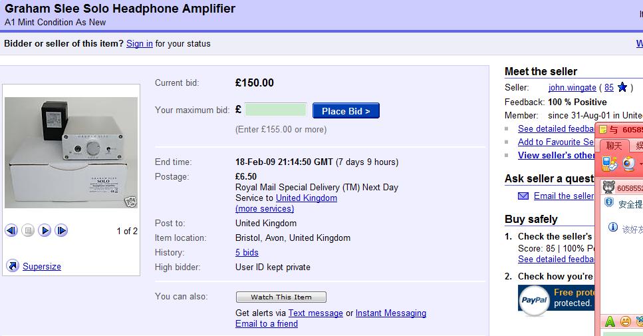This screenshot has width=643, height=336.
Task: Click the Sign in link
Action: tap(140, 43)
